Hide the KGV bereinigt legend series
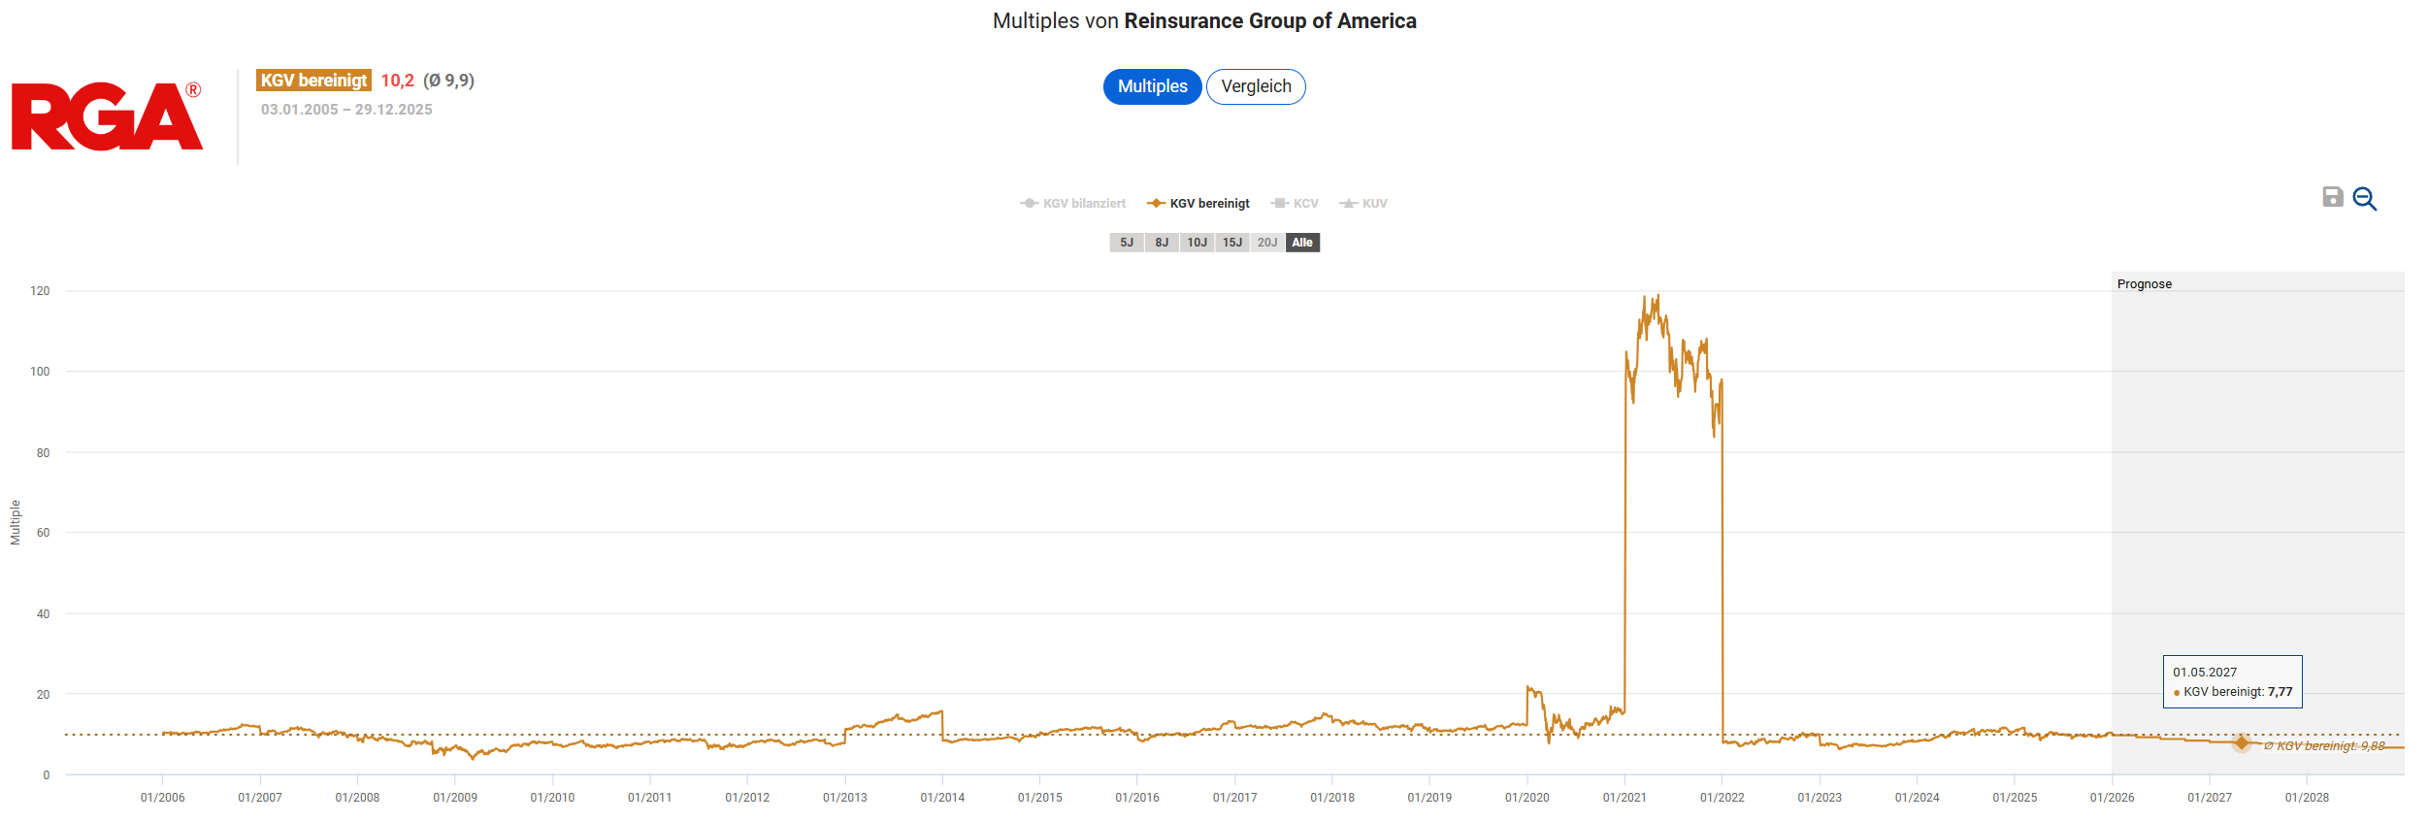Viewport: 2428px width, 822px height. [1198, 204]
